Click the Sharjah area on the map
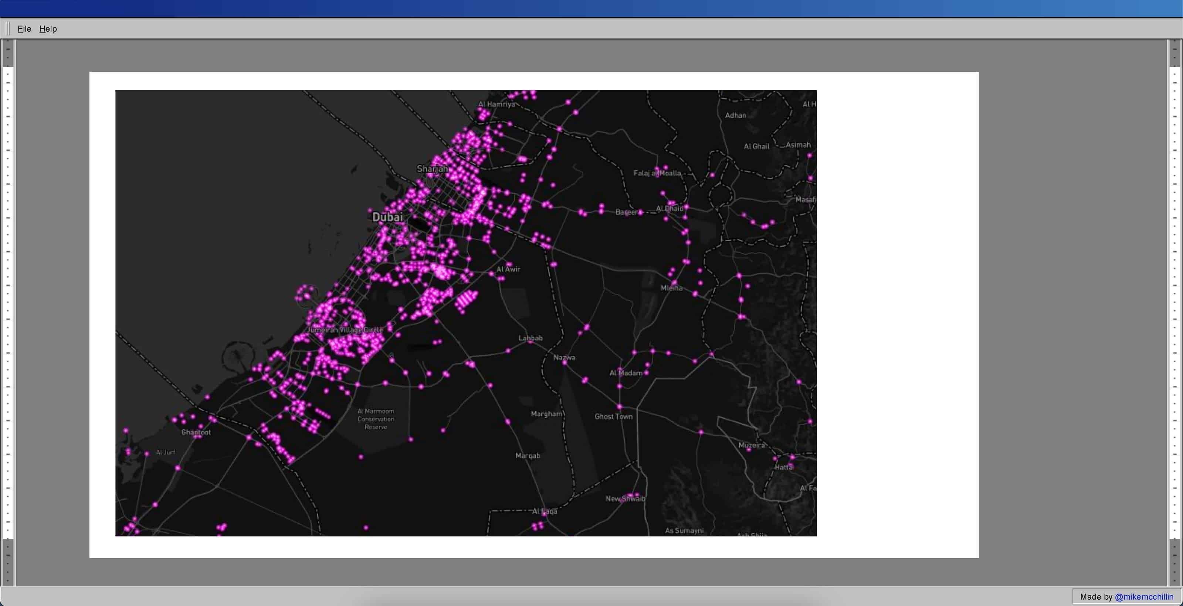 point(432,168)
